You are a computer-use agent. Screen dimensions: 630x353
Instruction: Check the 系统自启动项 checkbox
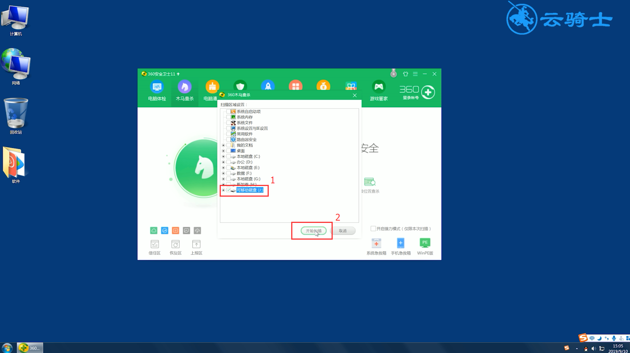(x=228, y=111)
